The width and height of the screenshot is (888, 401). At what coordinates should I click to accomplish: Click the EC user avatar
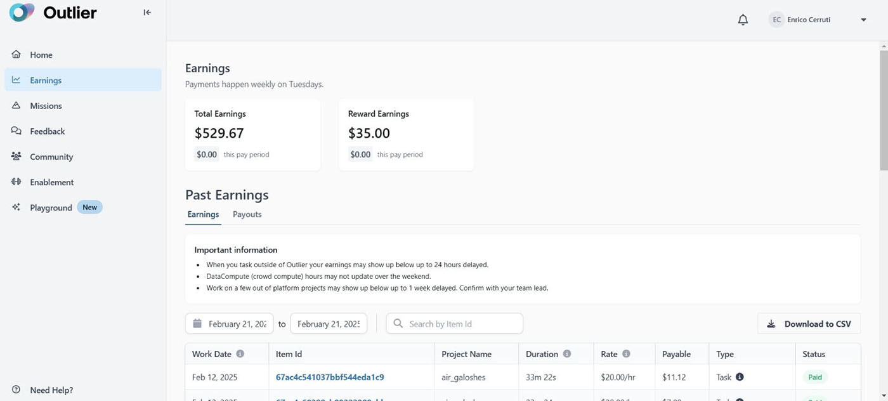point(776,20)
